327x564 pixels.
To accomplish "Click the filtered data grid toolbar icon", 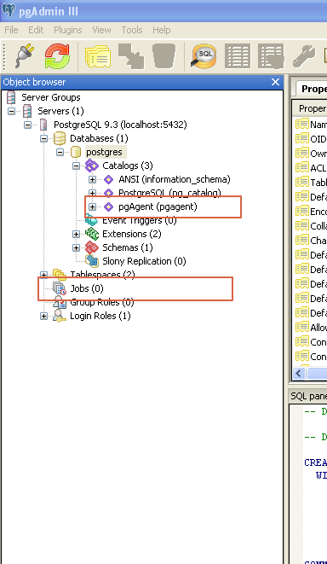I will [x=271, y=55].
